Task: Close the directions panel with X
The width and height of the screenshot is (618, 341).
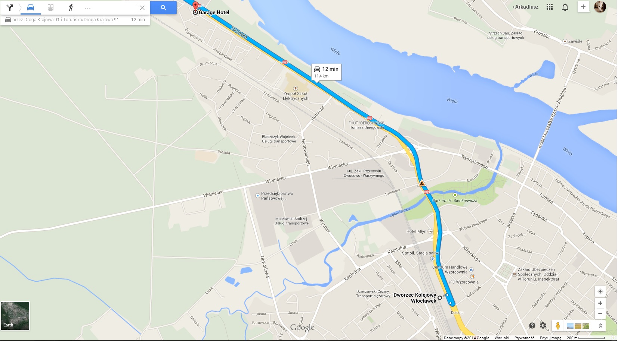Action: pos(142,7)
